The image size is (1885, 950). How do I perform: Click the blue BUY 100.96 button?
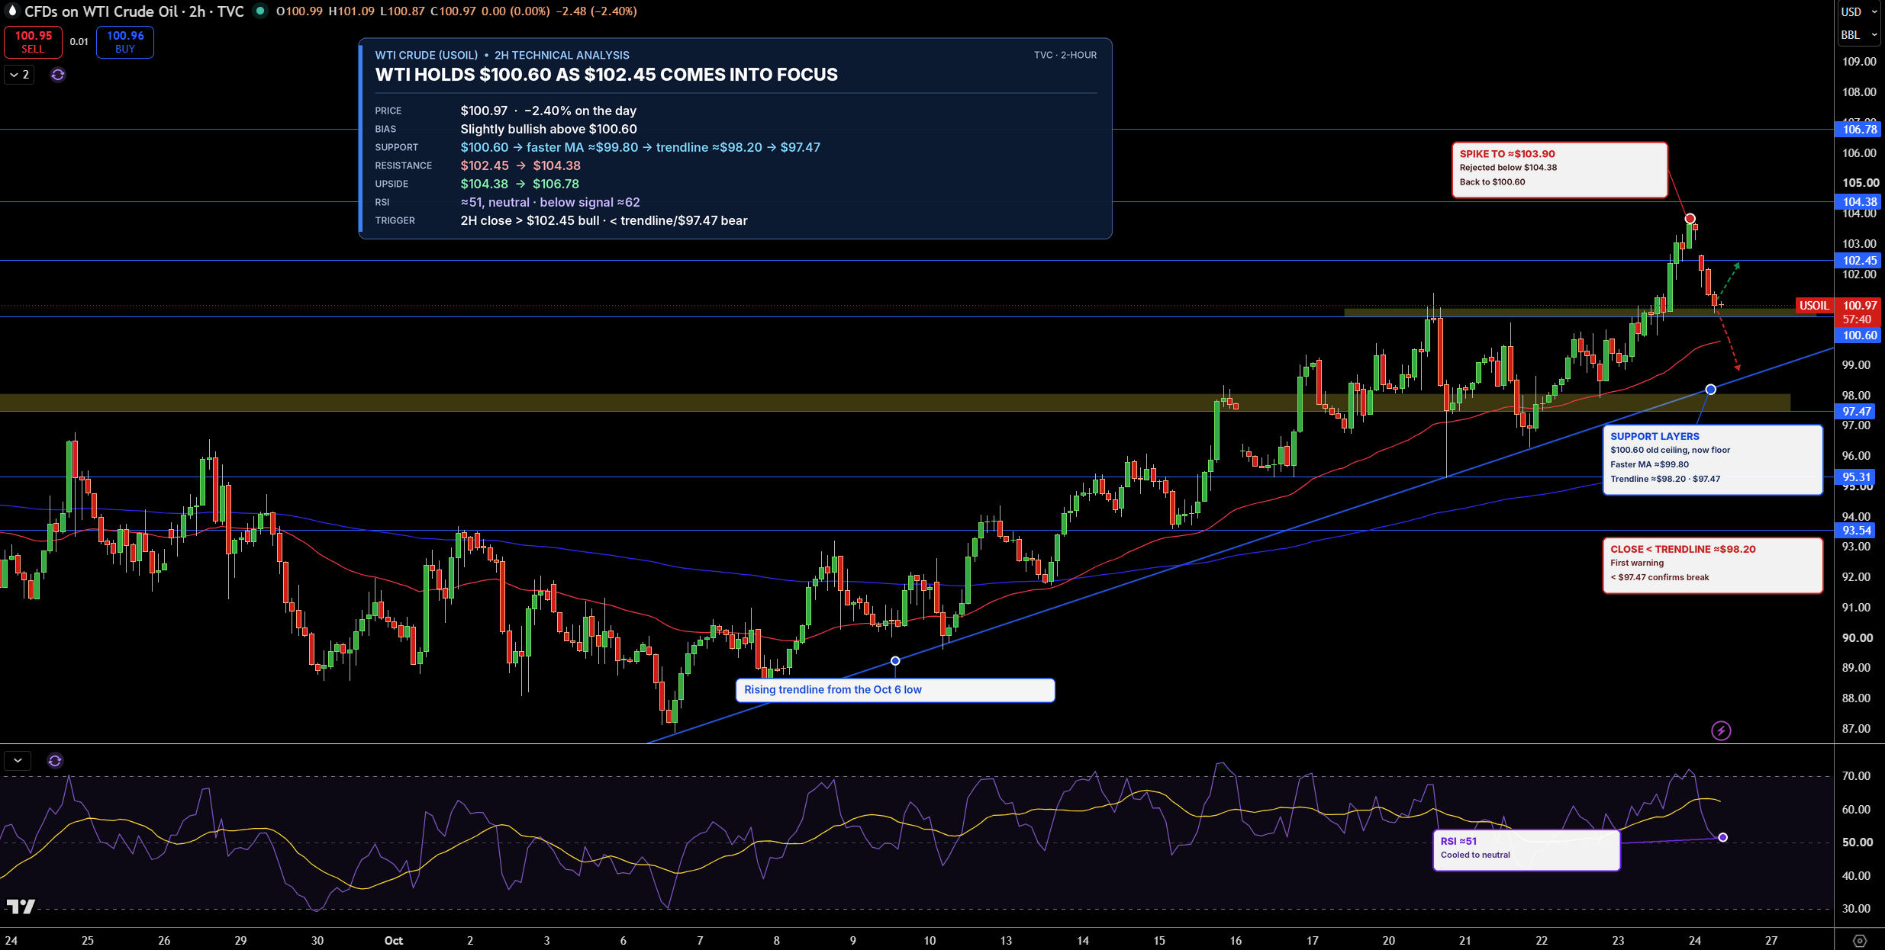tap(125, 42)
